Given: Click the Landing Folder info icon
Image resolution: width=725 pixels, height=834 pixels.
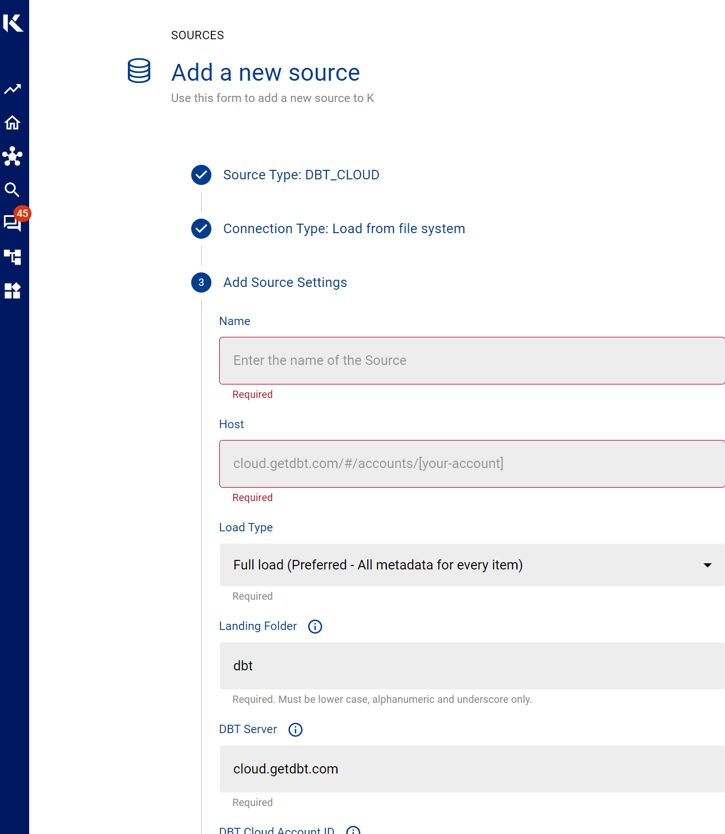Looking at the screenshot, I should [x=315, y=627].
